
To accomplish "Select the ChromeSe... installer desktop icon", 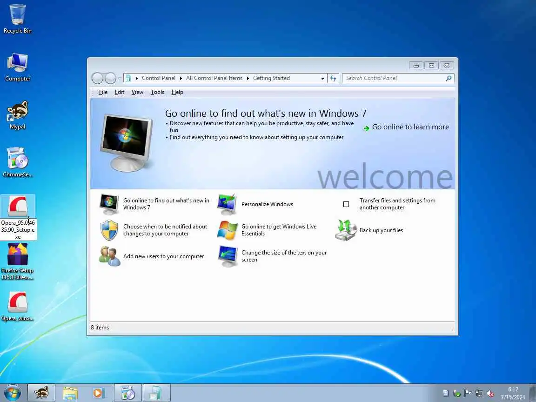I will pyautogui.click(x=17, y=163).
